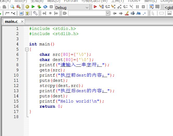Click the Step into instruction icon

[x=131, y=6]
